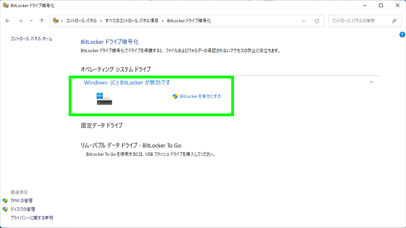Open recent locations dropdown chevron

pos(31,21)
